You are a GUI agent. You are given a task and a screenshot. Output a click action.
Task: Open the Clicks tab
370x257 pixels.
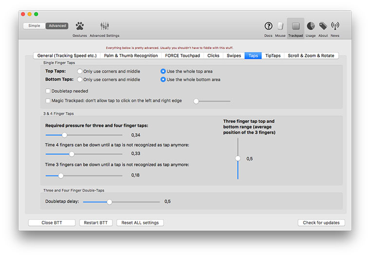tap(213, 55)
